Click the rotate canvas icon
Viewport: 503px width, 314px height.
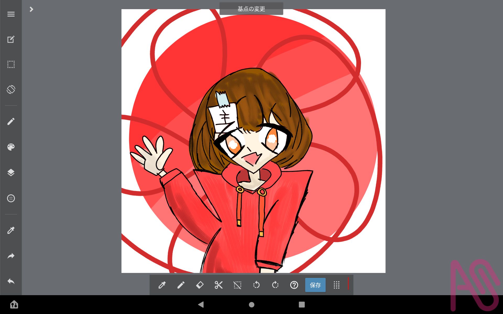11,89
